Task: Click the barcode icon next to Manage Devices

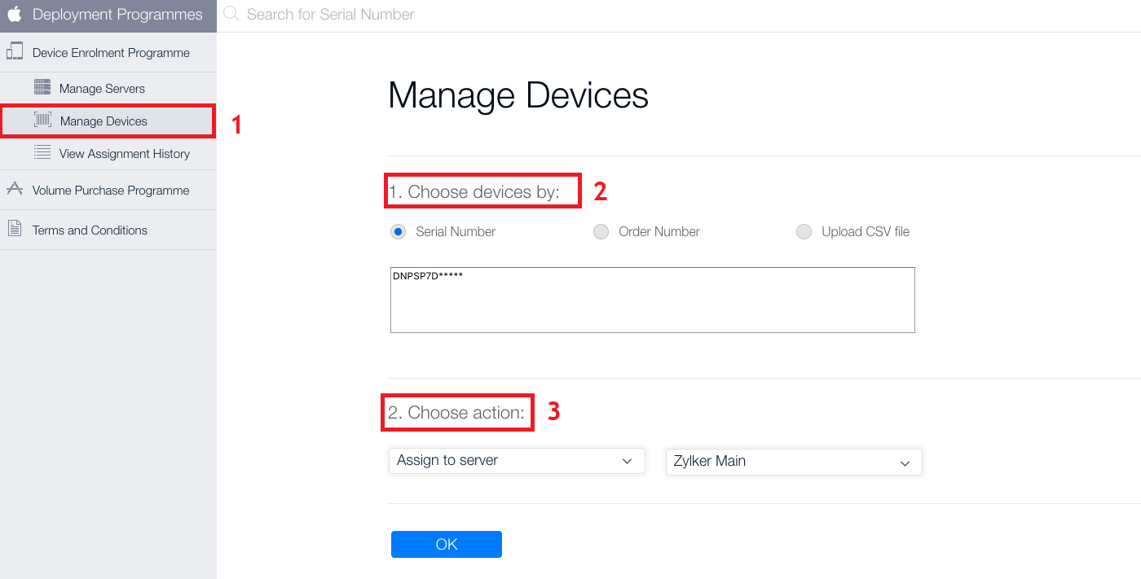Action: 45,120
